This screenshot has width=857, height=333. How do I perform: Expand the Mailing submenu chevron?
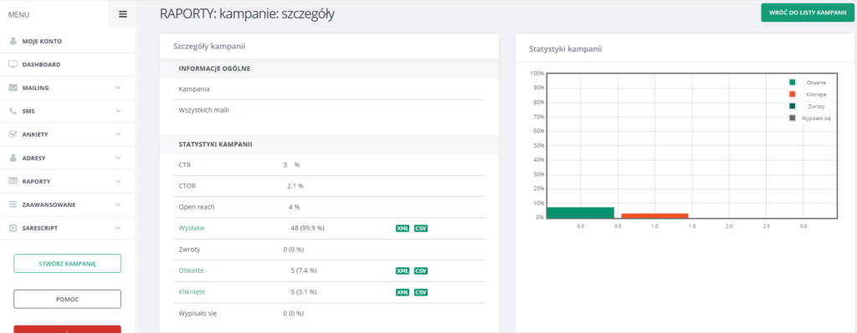click(x=119, y=88)
